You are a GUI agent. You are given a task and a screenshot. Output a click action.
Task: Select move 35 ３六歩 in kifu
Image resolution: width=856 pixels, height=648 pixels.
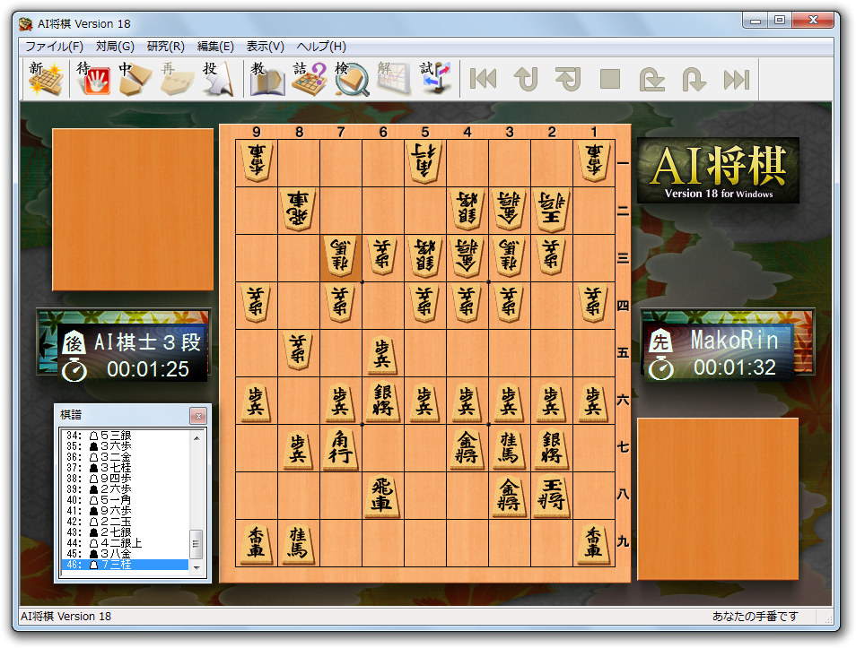click(x=126, y=446)
